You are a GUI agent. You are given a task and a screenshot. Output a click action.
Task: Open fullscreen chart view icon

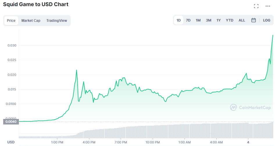click(256, 6)
